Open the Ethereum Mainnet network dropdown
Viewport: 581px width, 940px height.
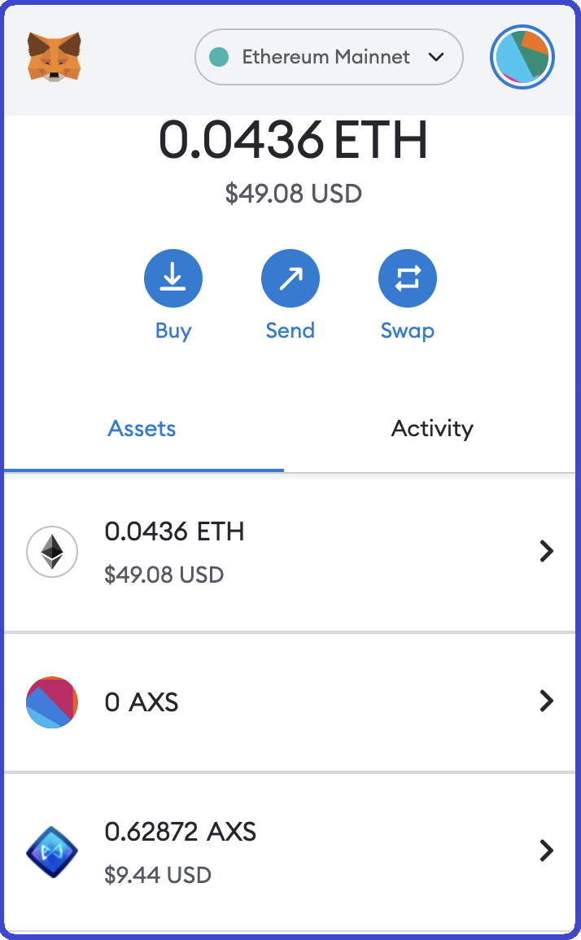click(x=330, y=57)
